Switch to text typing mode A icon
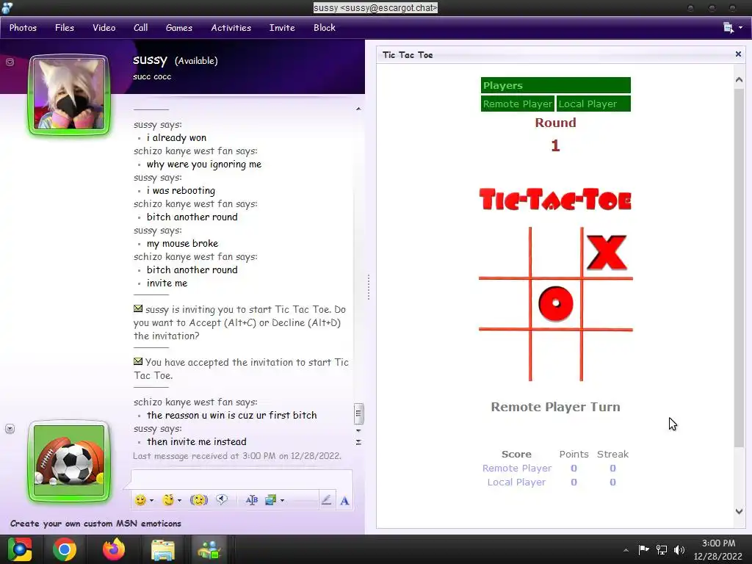Viewport: 752px width, 564px height. pos(344,501)
